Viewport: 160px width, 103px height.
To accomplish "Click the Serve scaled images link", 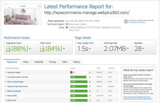I will (15, 82).
